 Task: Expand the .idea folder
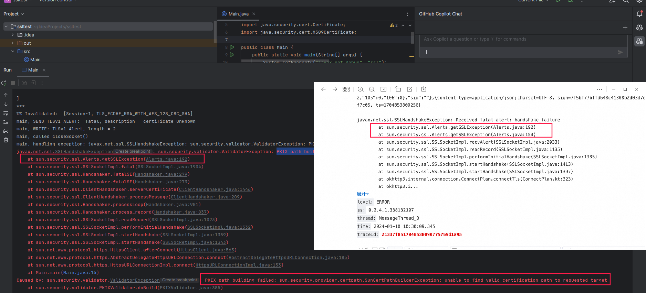click(x=13, y=35)
